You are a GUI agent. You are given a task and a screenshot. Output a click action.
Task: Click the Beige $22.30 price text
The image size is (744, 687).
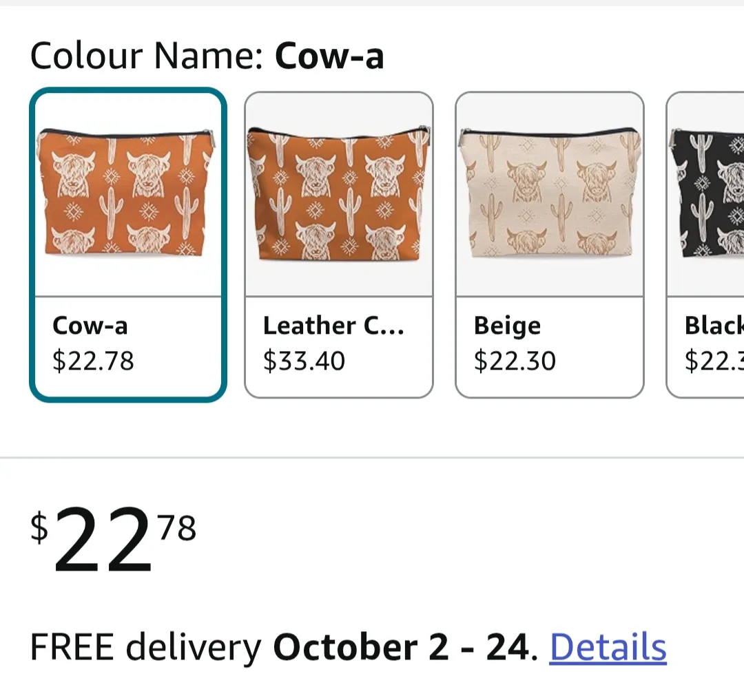[515, 361]
